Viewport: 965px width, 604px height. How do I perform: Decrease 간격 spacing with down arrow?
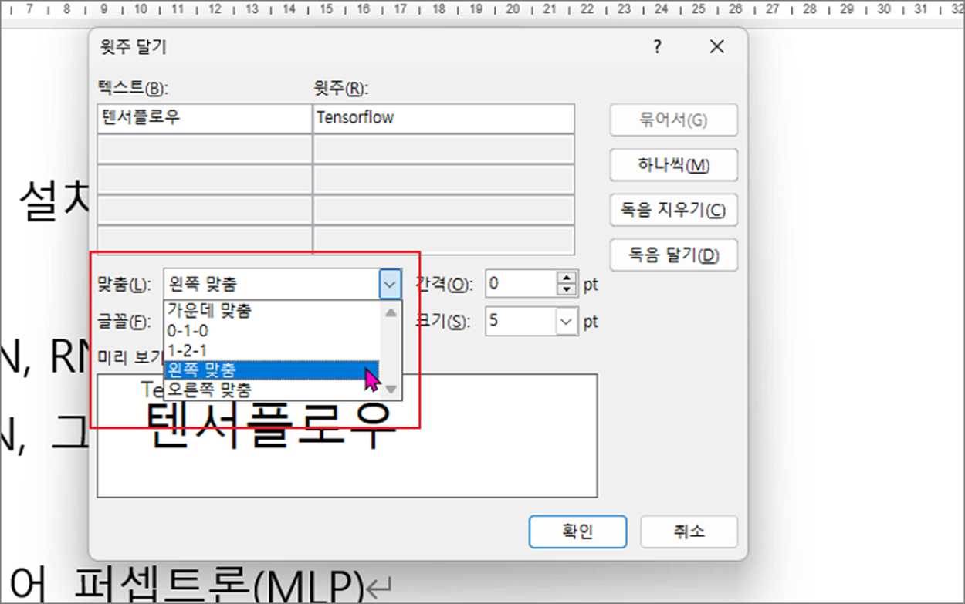click(x=567, y=290)
